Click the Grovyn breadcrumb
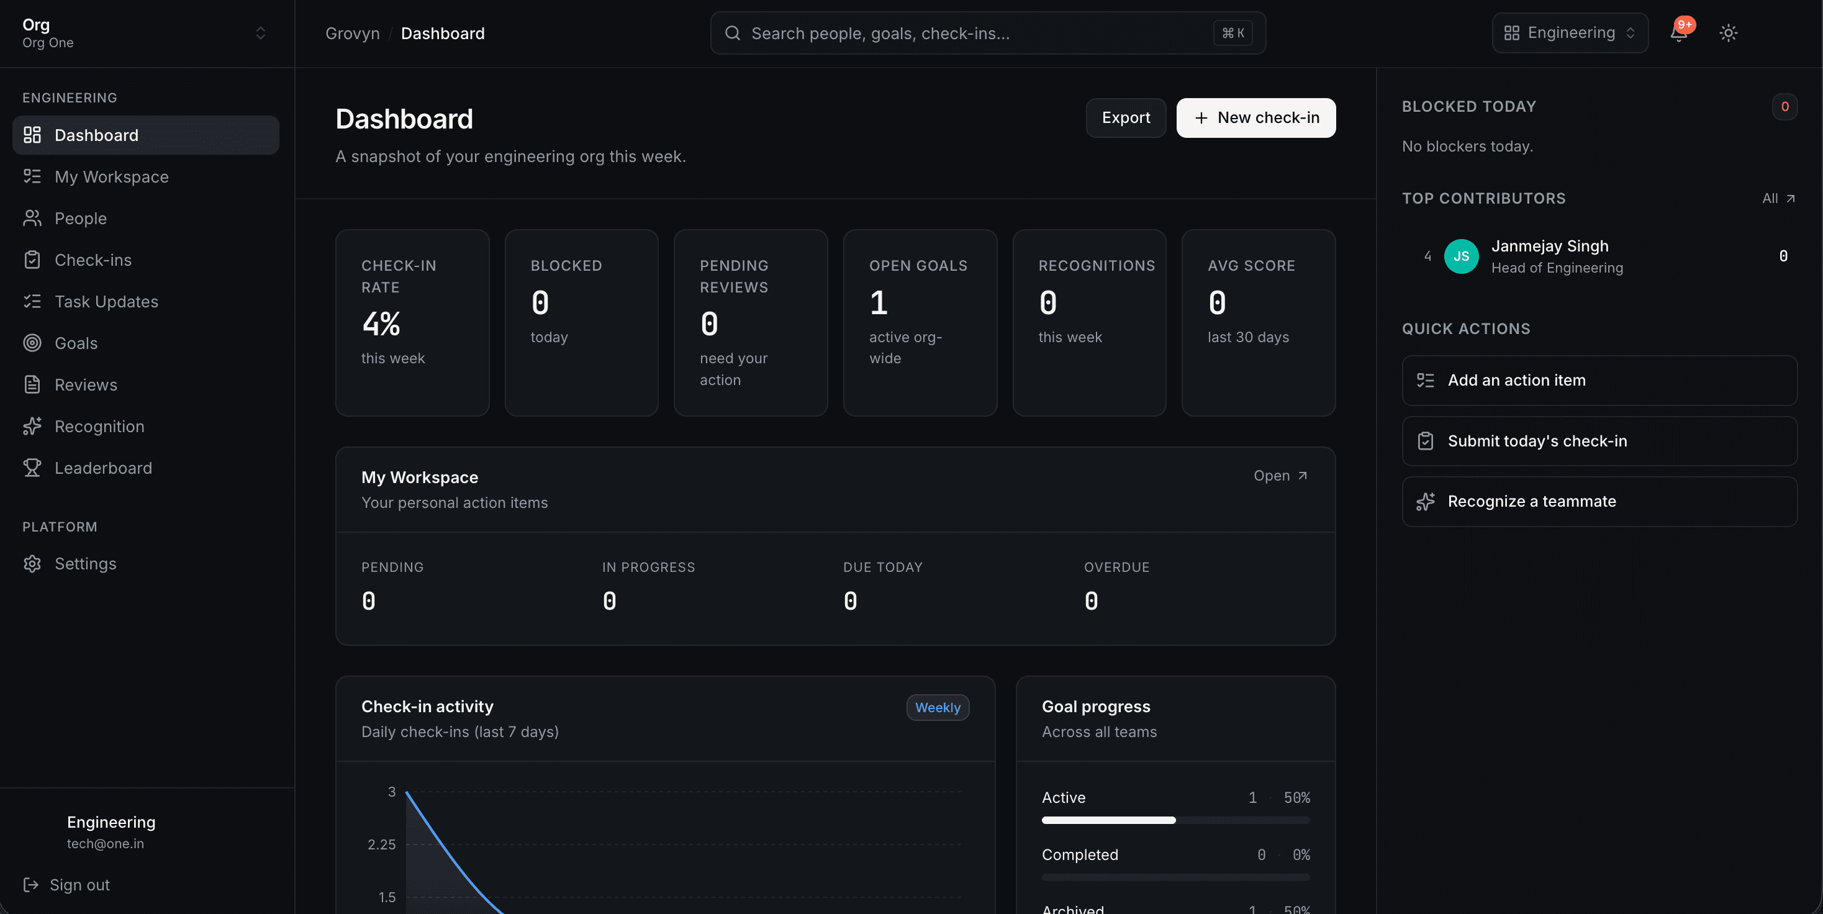1823x914 pixels. point(353,34)
